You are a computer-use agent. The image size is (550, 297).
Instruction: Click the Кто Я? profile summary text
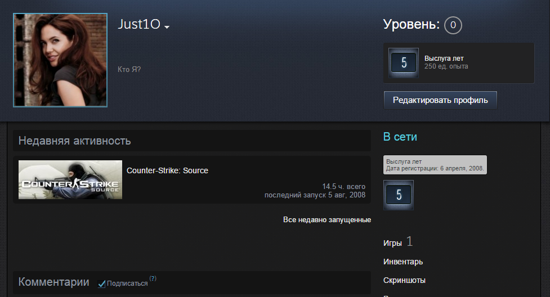[129, 69]
